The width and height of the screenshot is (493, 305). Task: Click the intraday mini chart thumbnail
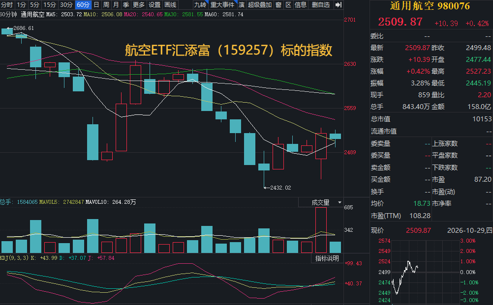425,272
